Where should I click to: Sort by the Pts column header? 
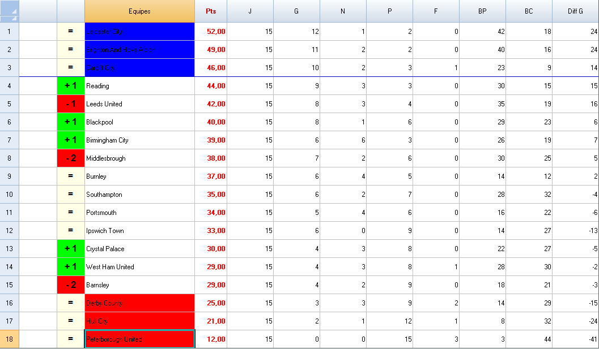[x=211, y=11]
